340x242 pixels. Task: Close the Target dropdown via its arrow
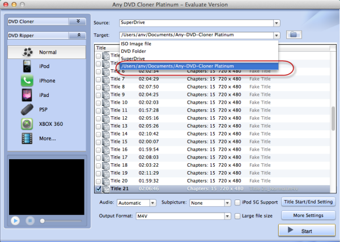277,35
